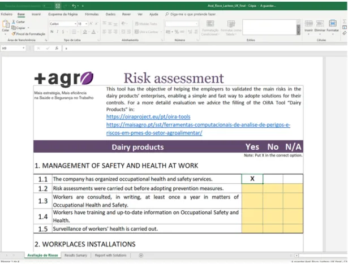Screen dimensions: 348x264
Task: Toggle italic with the I button
Action: tap(58, 32)
